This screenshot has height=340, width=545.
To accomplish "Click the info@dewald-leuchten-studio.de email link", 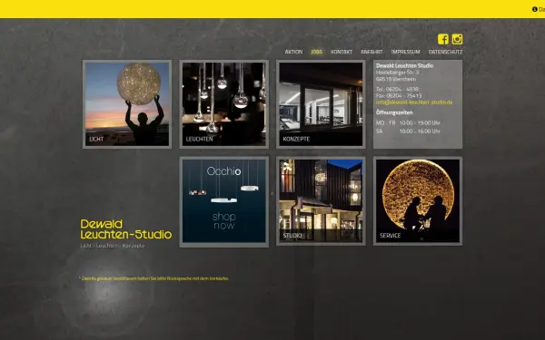I will click(x=414, y=102).
